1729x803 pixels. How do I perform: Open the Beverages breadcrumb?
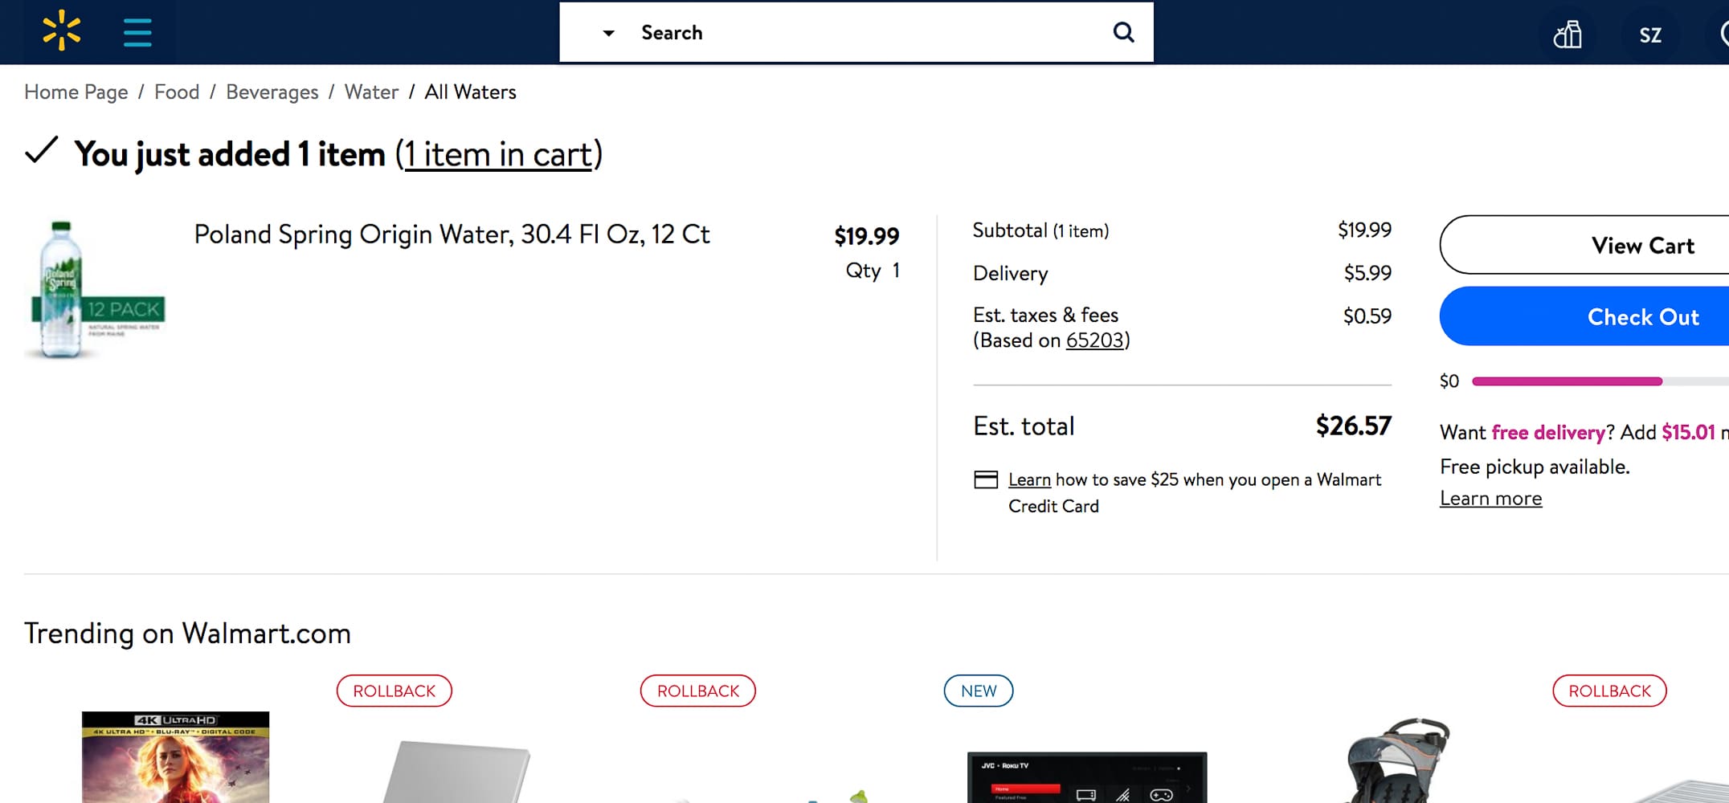tap(272, 92)
